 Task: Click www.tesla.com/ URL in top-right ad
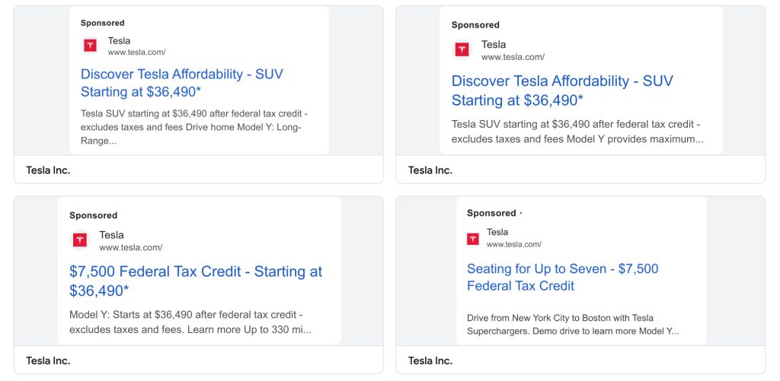(513, 57)
